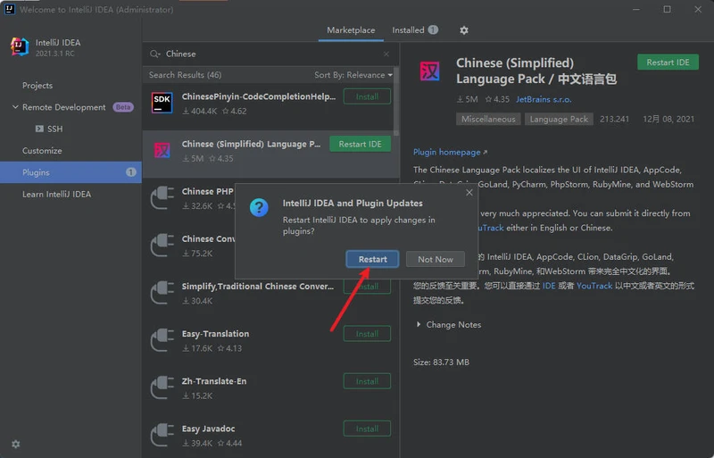Image resolution: width=714 pixels, height=458 pixels.
Task: Switch to the Marketplace tab
Action: click(x=351, y=30)
